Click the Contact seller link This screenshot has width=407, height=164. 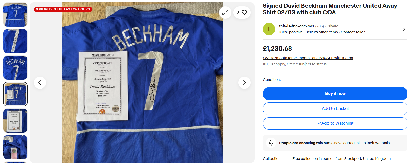353,32
